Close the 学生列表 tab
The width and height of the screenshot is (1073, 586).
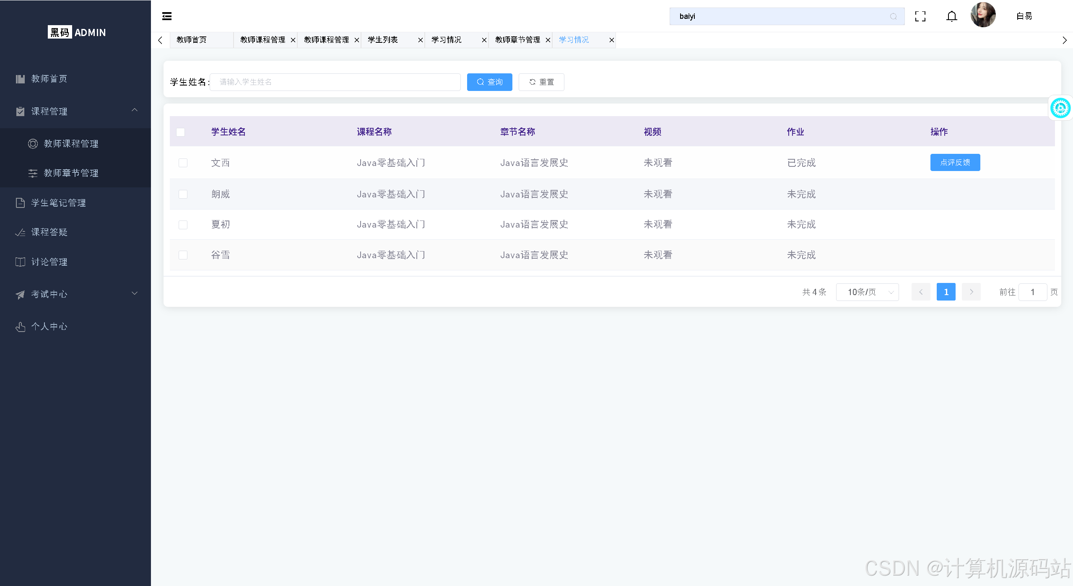tap(420, 40)
